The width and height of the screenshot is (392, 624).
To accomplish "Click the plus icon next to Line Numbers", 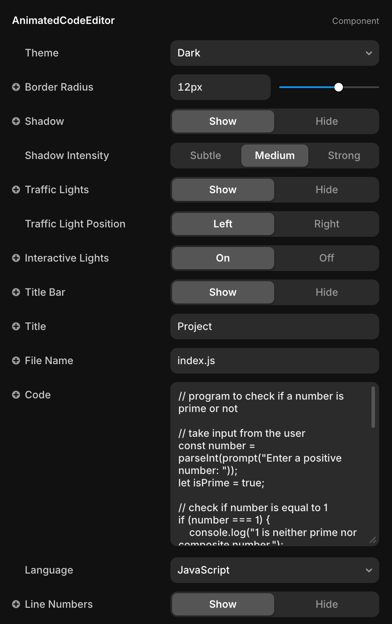I will (x=16, y=604).
